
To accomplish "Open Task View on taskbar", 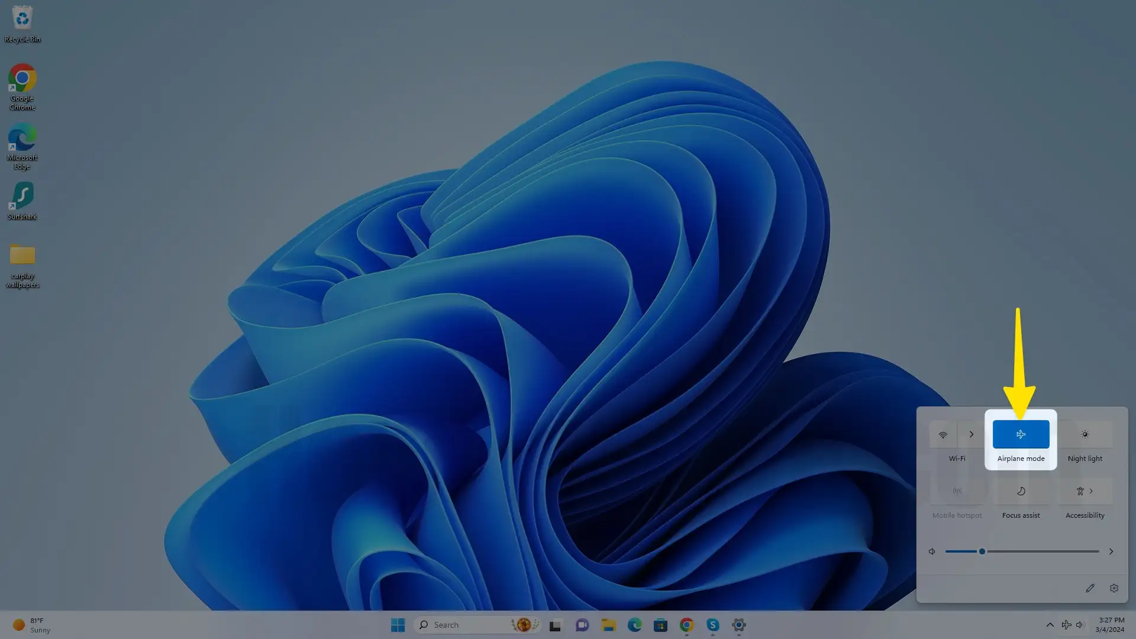I will 555,625.
